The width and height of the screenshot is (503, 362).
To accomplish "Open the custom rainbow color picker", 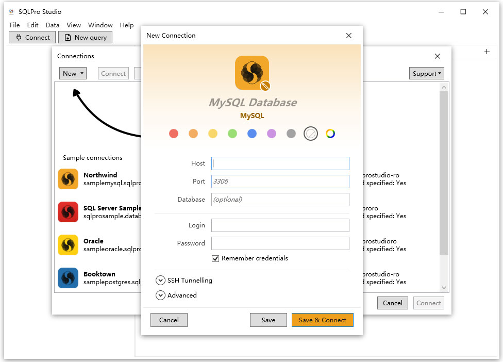I will [330, 134].
